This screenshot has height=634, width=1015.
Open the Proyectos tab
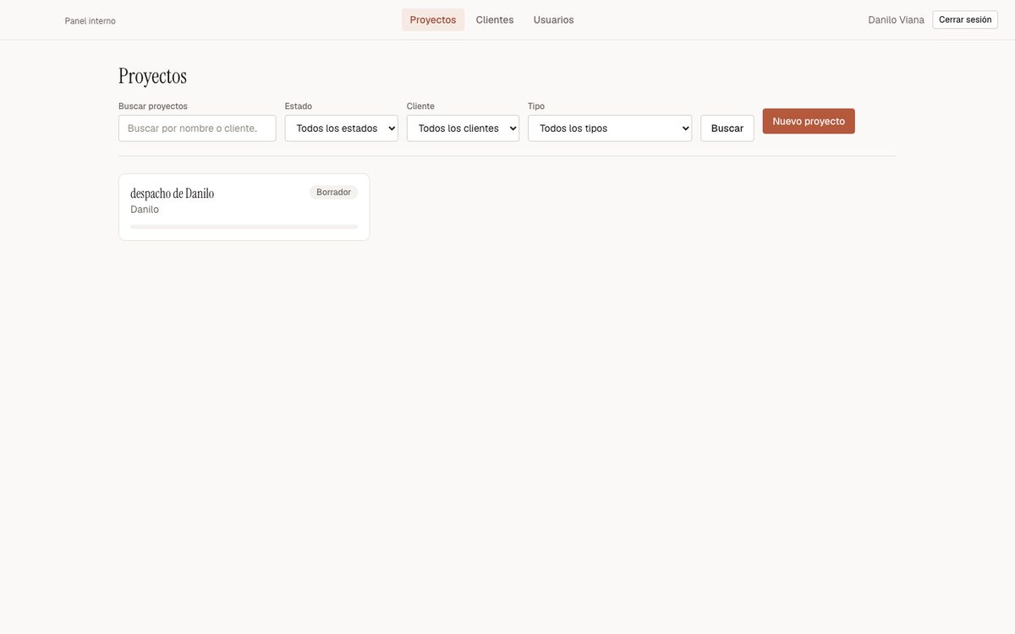(x=432, y=19)
